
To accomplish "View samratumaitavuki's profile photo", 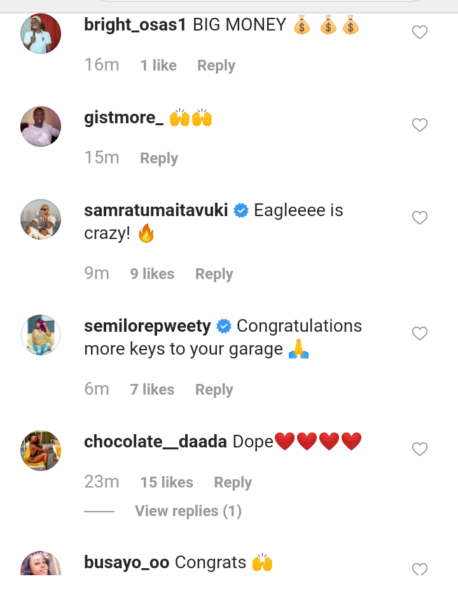I will click(x=41, y=219).
